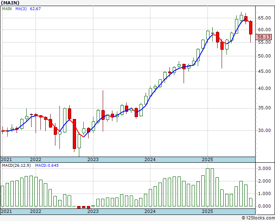Click 2024 on the price chart timeline
Viewport: 275px width, 221px height.
(x=150, y=159)
